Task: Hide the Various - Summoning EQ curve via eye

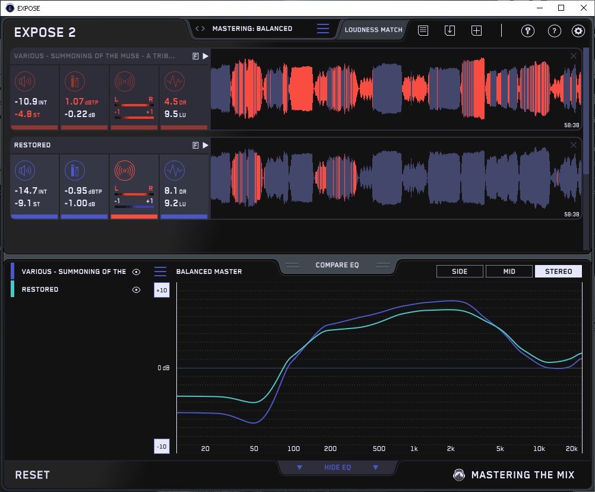Action: click(x=136, y=272)
